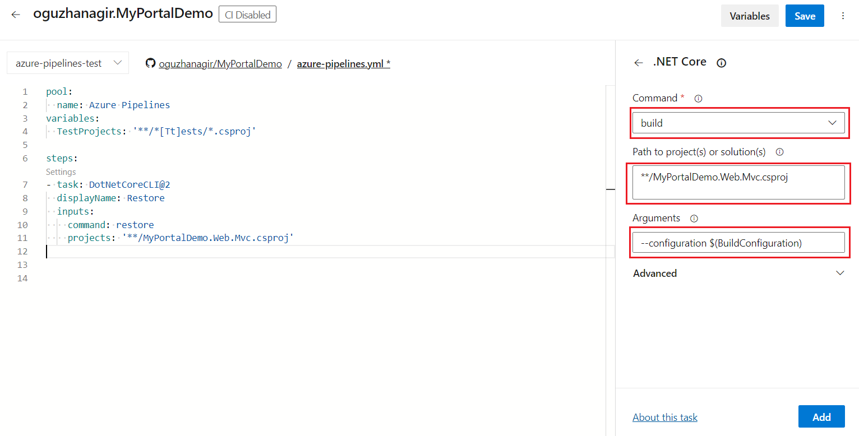Click the 'pool:' line in the editor

pos(59,91)
